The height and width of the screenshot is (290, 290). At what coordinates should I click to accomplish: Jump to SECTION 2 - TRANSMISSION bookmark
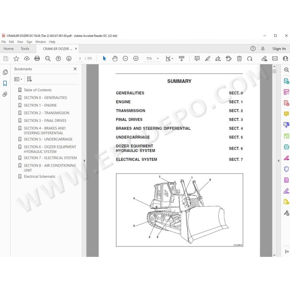pyautogui.click(x=46, y=113)
